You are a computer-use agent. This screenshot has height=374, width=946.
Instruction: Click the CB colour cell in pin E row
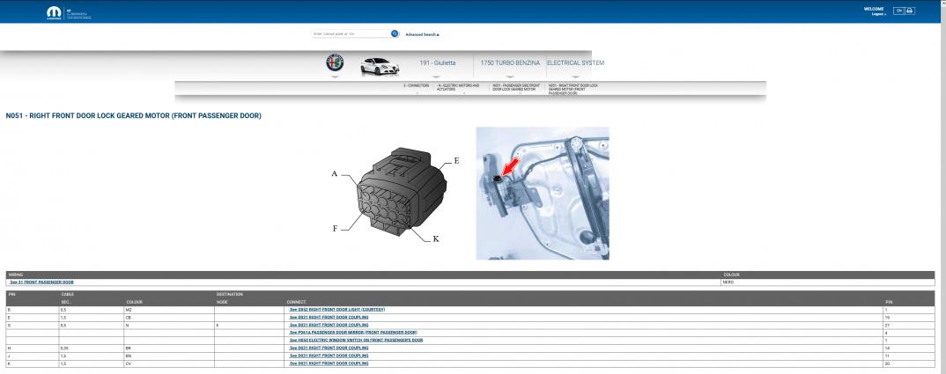coord(169,318)
